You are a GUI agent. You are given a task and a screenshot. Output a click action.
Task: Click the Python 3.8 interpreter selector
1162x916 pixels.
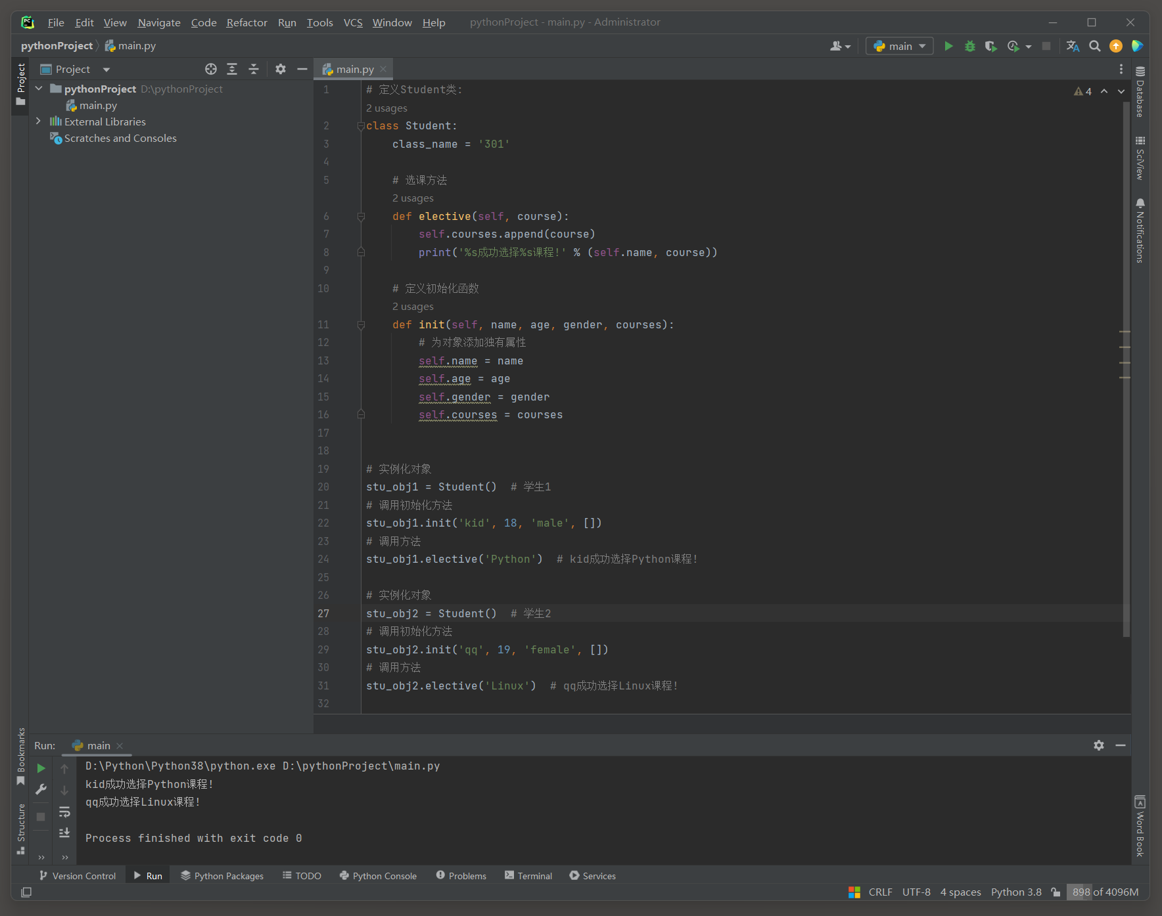point(1016,892)
